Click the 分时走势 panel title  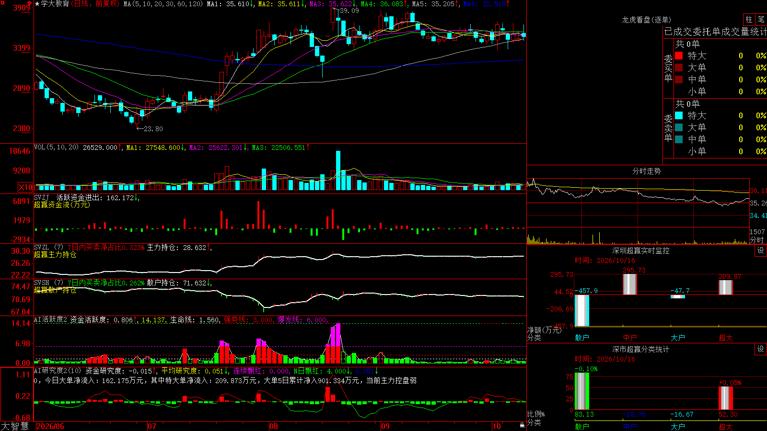647,171
